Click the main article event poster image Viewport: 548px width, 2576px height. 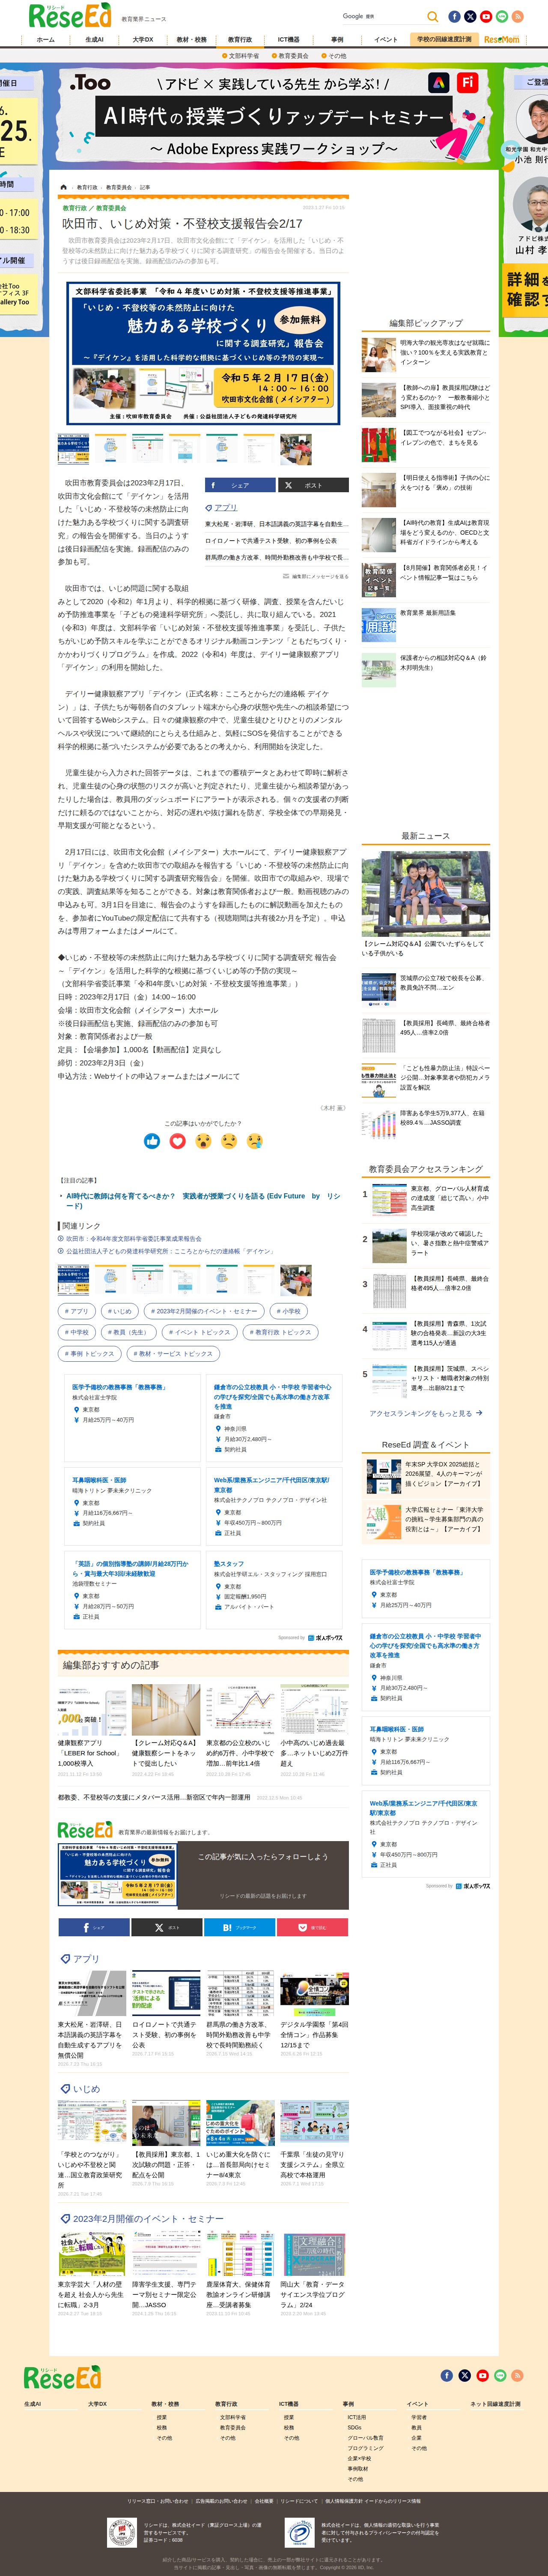pyautogui.click(x=204, y=353)
